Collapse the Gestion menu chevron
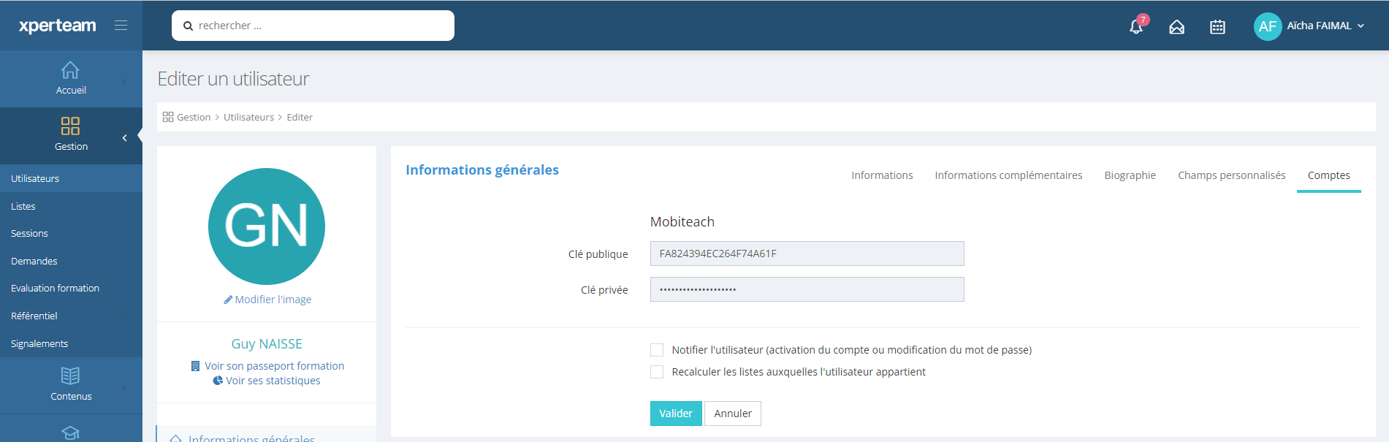Viewport: 1389px width, 442px height. [x=125, y=137]
